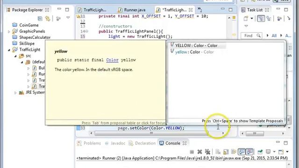Select the ShapesCalculator project
This screenshot has height=168, width=299.
tap(35, 37)
